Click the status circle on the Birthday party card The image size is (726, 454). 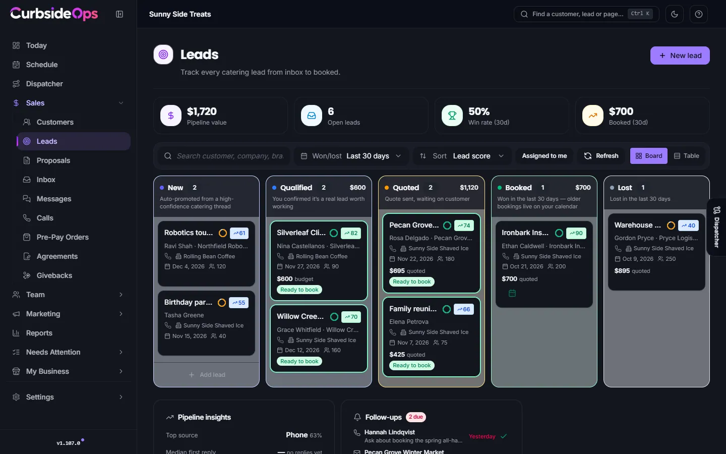(222, 303)
